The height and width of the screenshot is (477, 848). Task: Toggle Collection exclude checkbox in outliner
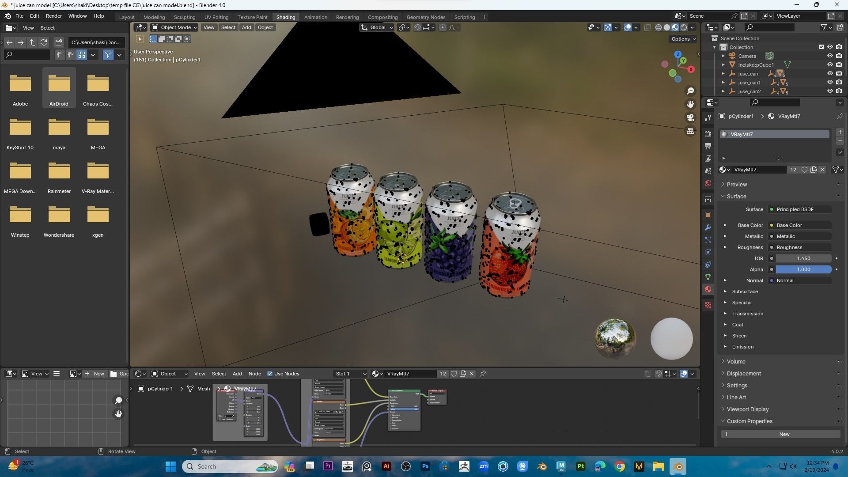[x=821, y=47]
